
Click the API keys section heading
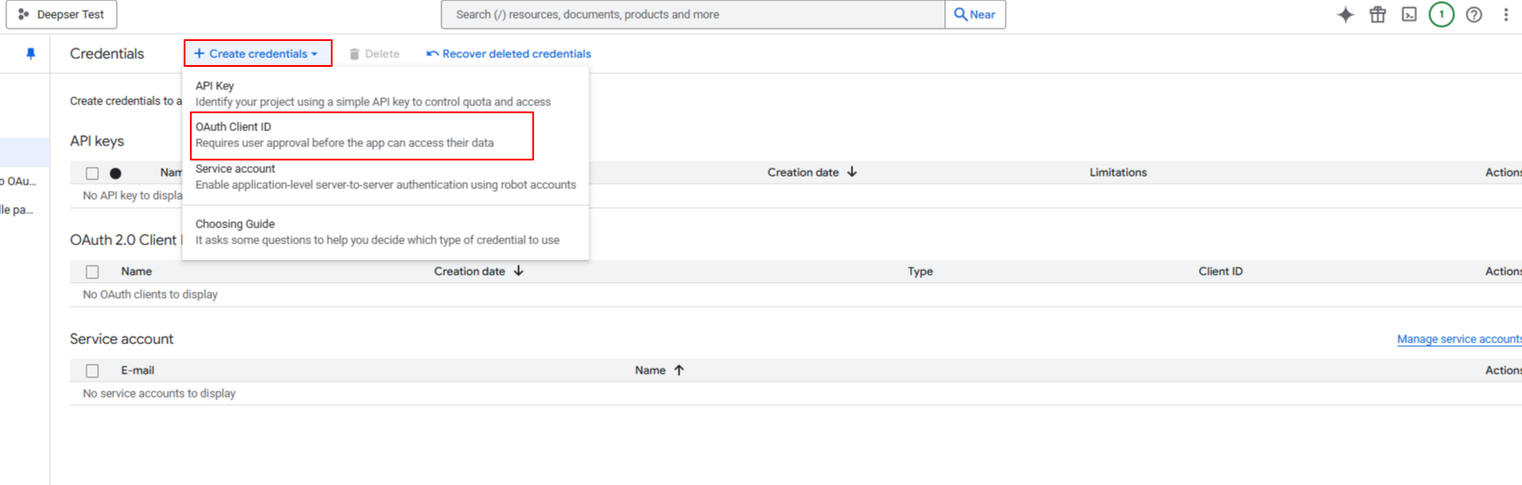pyautogui.click(x=97, y=141)
